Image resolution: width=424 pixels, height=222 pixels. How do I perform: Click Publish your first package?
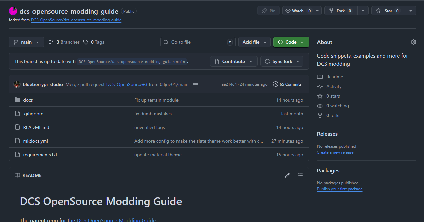click(340, 189)
